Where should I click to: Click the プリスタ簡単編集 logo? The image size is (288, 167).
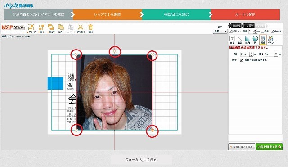(x=18, y=5)
